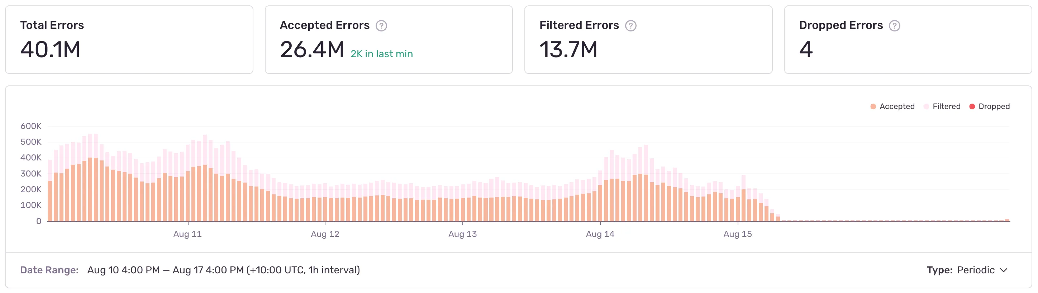This screenshot has height=293, width=1038.
Task: Click the Type dropdown chevron arrow
Action: pos(1004,270)
